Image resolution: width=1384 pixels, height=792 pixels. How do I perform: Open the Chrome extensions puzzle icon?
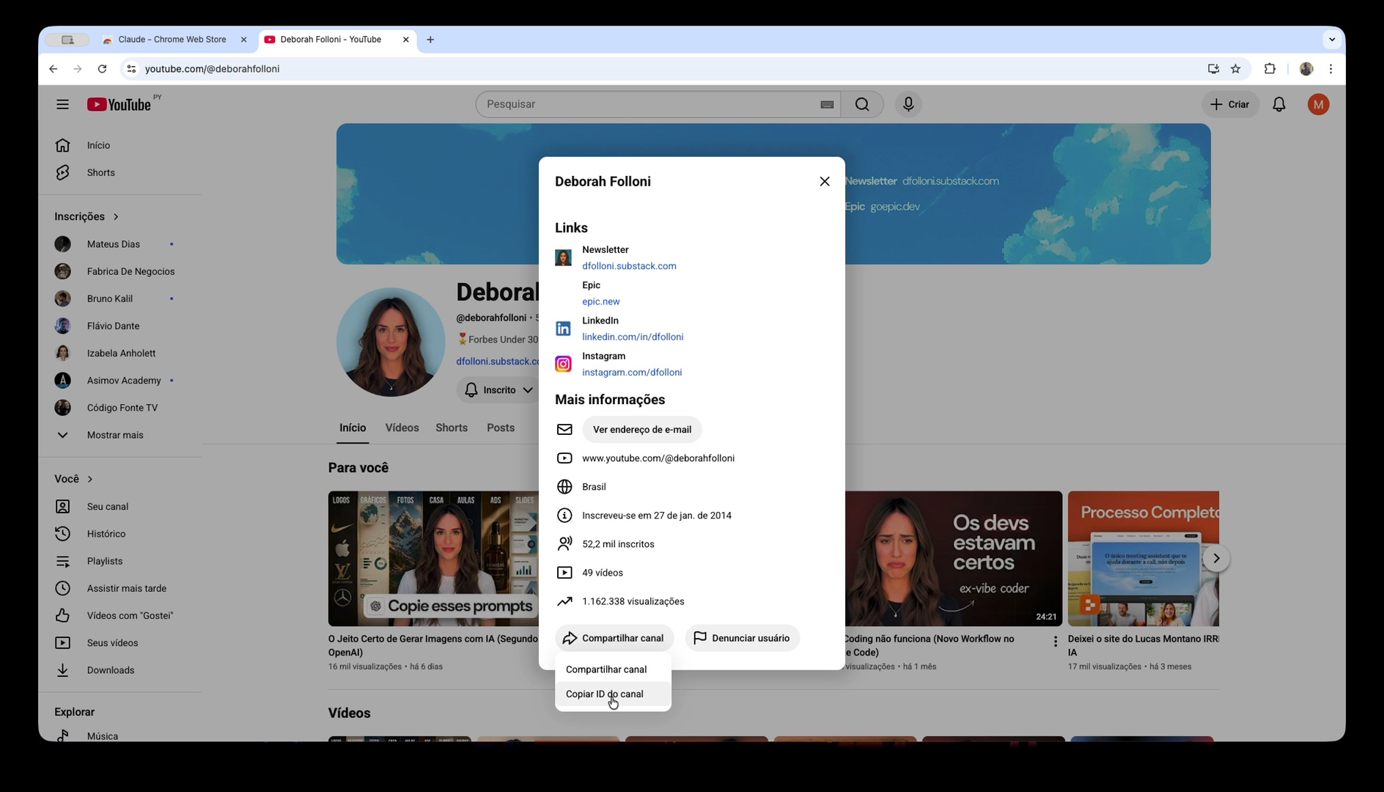point(1270,69)
